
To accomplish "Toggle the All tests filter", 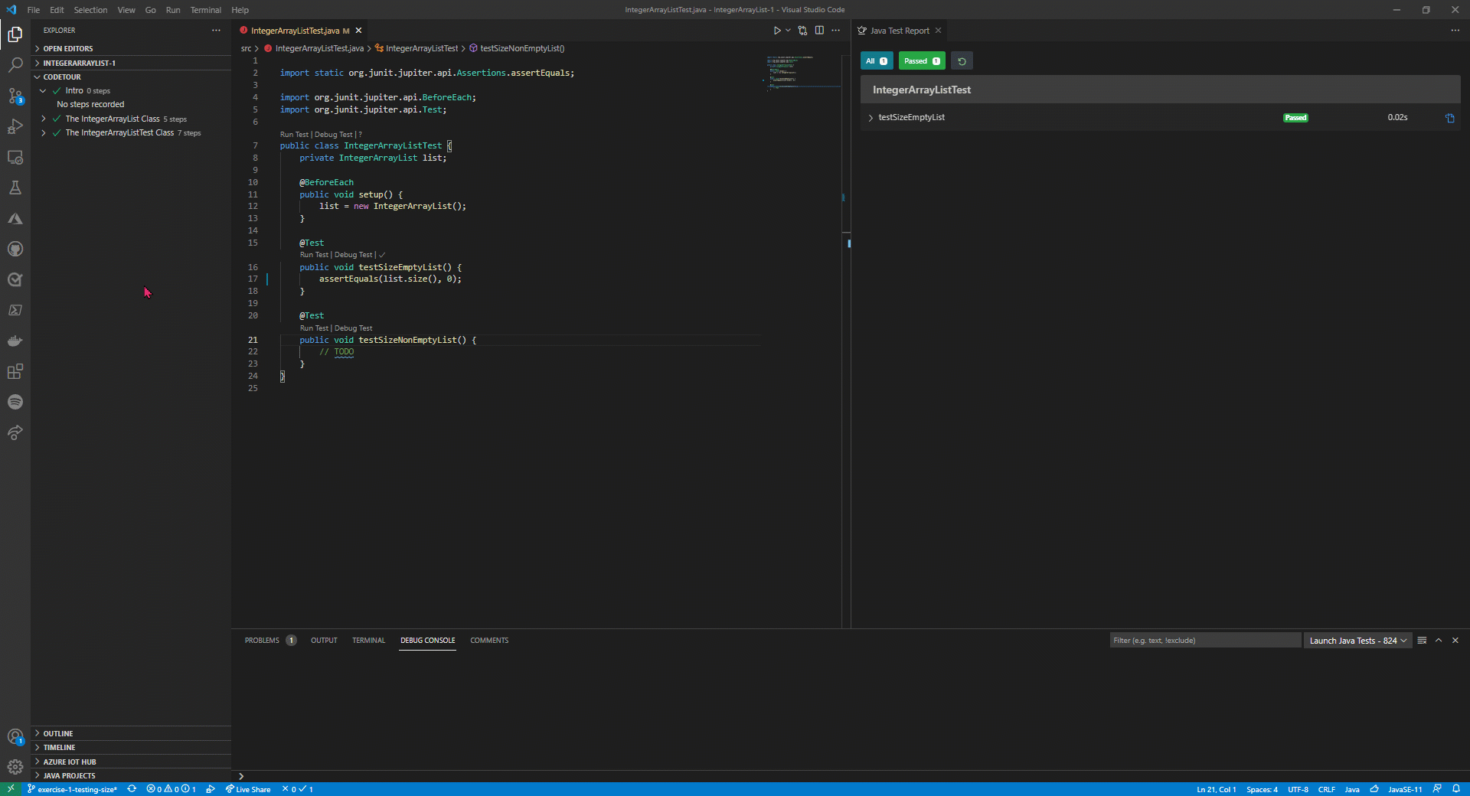I will pyautogui.click(x=876, y=60).
